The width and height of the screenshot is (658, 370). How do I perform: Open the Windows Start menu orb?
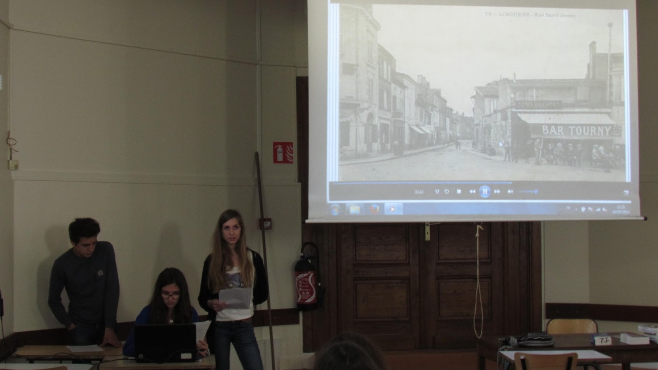click(334, 209)
